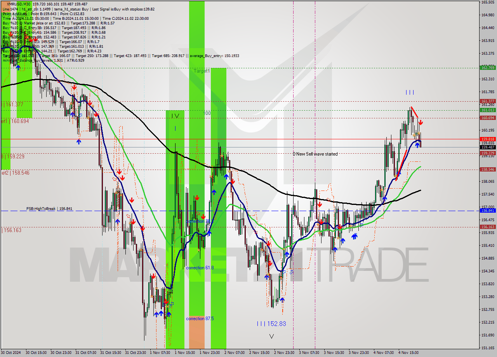This screenshot has height=357, width=497.
Task: Click the 'Point B:159.643' text
Action: pos(43,14)
